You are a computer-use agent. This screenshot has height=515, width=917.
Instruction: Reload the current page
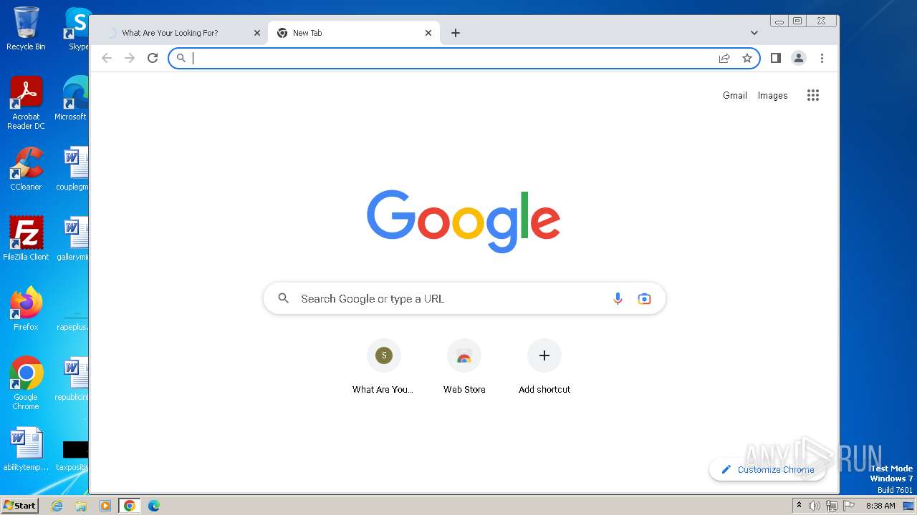[153, 58]
